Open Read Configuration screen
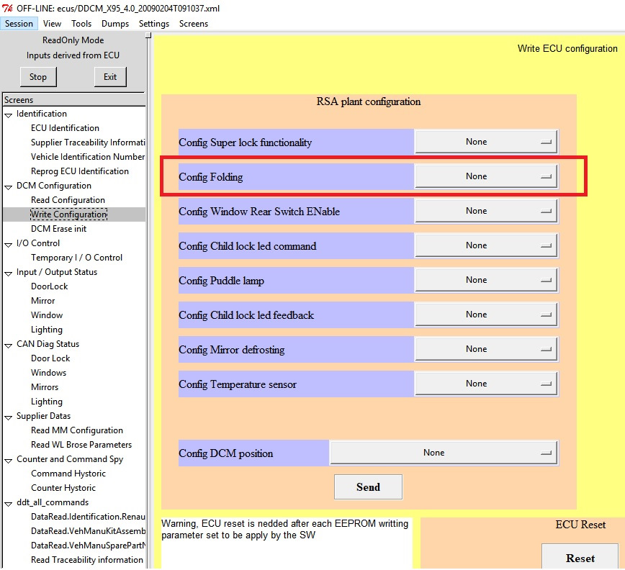The width and height of the screenshot is (625, 570). tap(68, 200)
